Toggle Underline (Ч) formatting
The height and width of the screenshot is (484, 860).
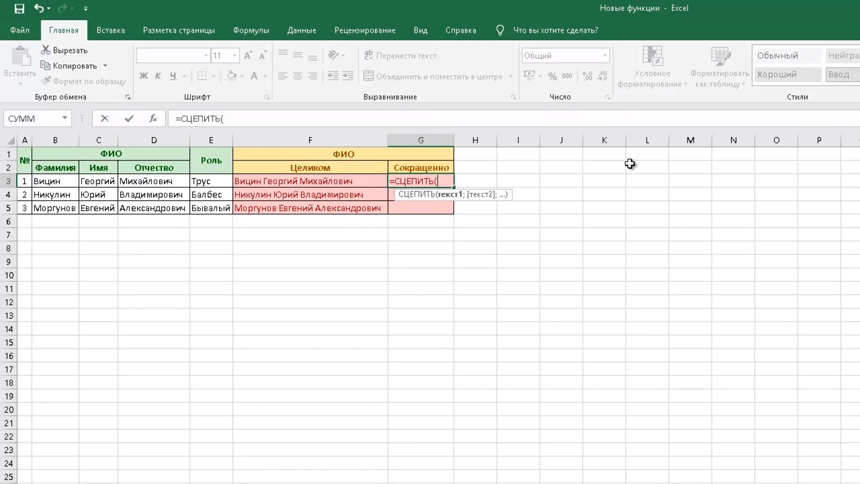coord(173,76)
